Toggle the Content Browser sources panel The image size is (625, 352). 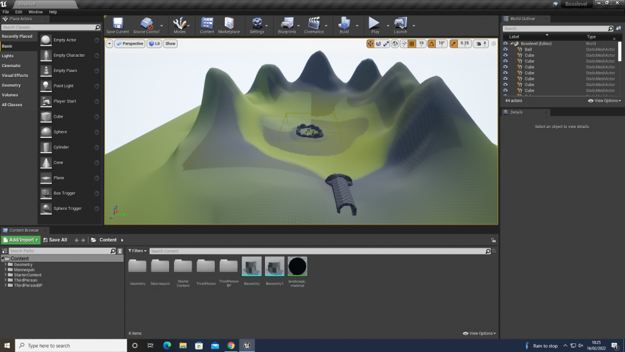point(4,251)
